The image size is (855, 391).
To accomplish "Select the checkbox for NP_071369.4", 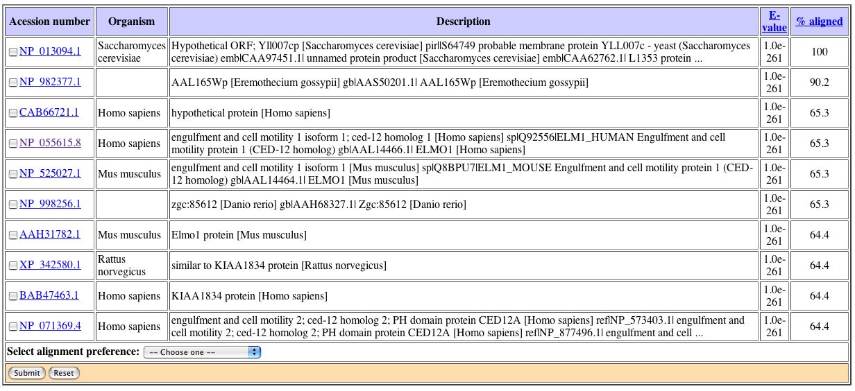I will tap(13, 327).
